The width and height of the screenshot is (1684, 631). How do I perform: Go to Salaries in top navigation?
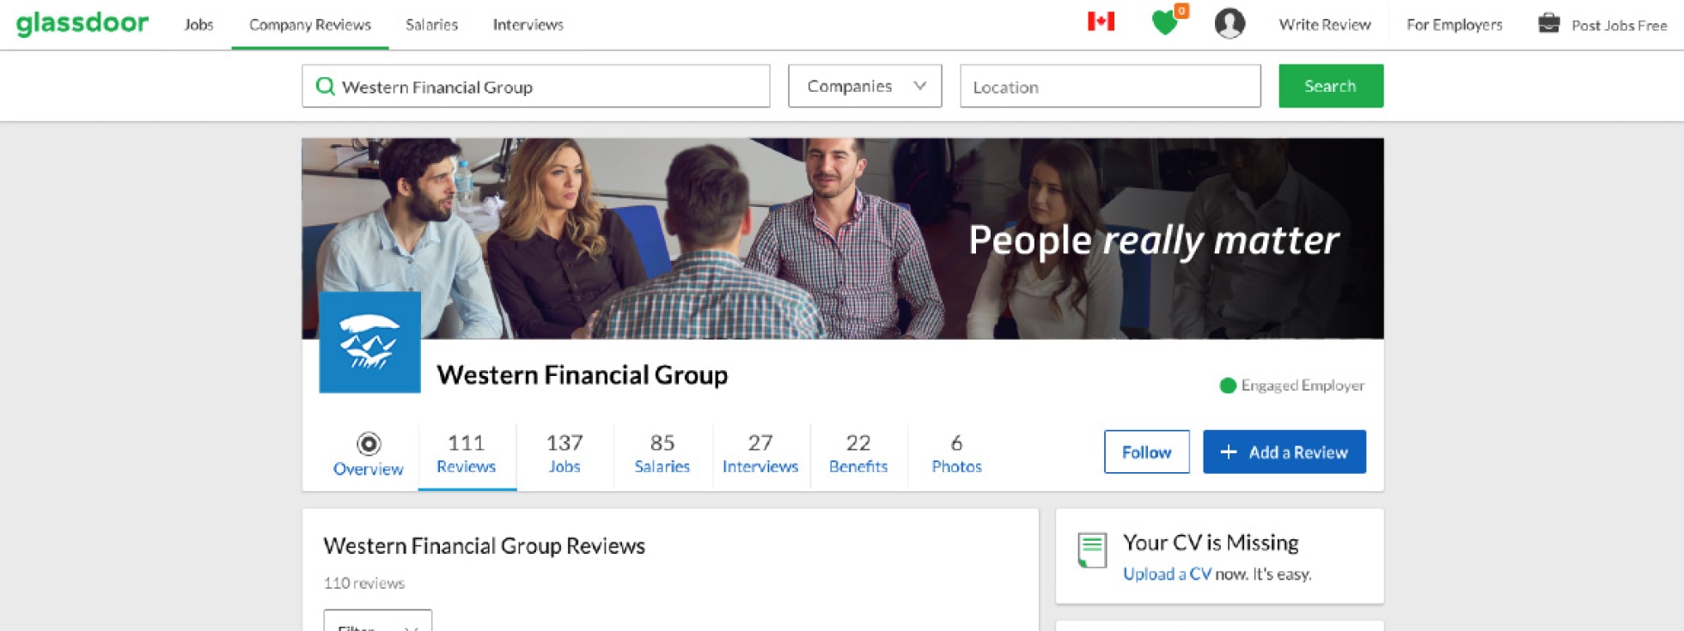point(431,25)
